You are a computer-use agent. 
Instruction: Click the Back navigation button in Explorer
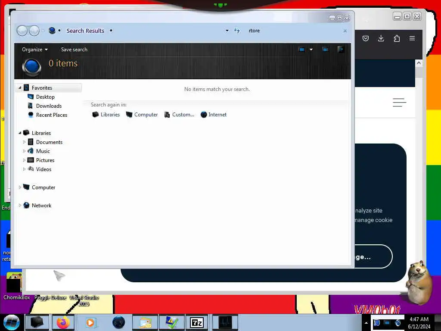coord(22,31)
